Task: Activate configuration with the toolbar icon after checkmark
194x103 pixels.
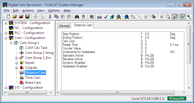Action: tap(112, 17)
